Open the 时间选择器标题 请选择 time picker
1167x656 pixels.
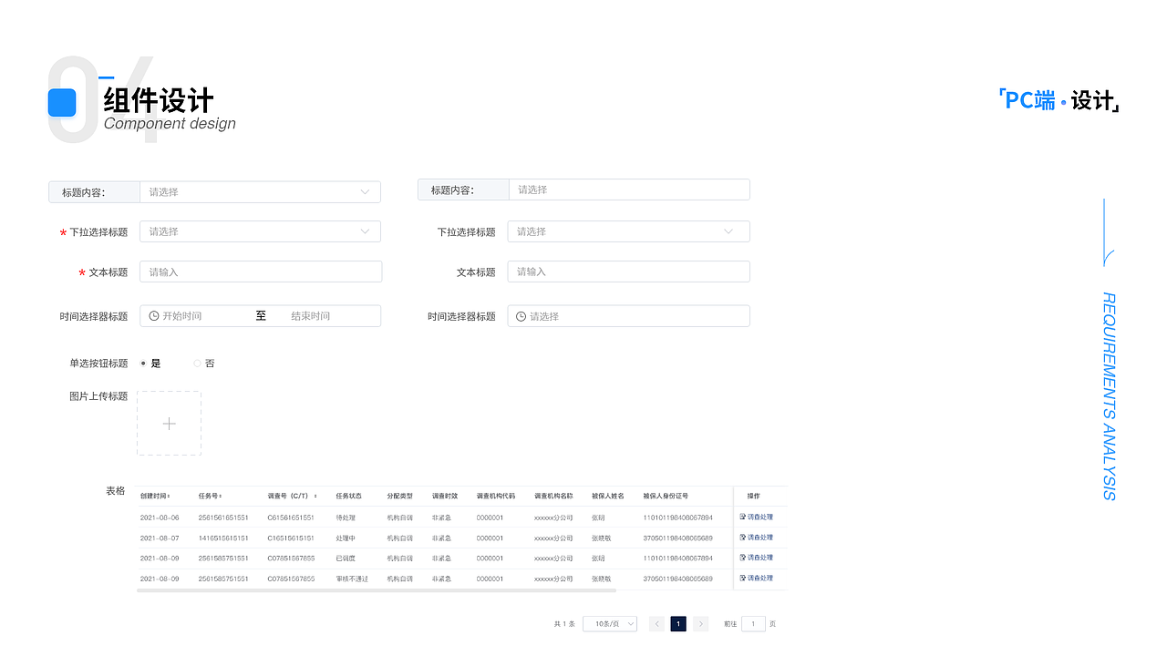pos(628,316)
